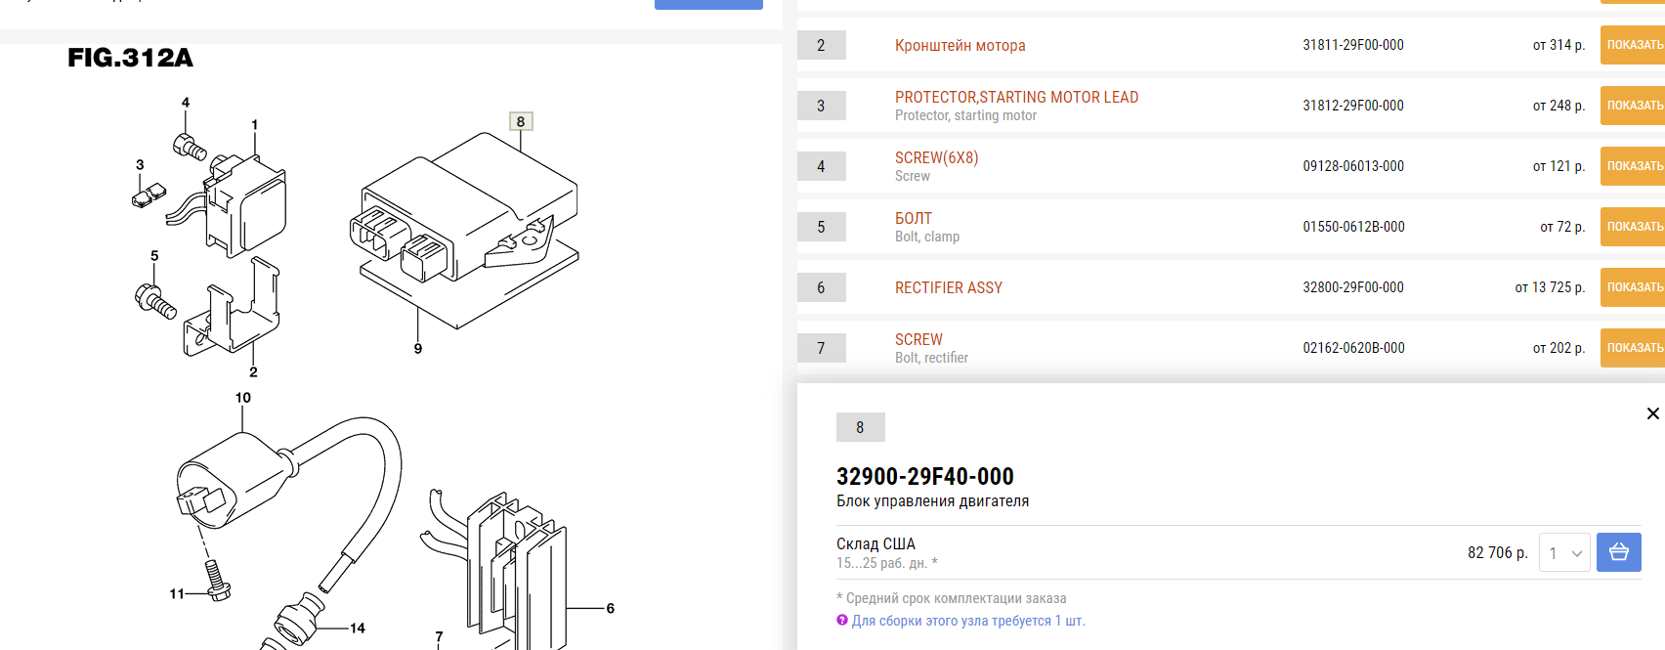Open the RECTIFIER ASSY part link
Viewport: 1665px width, 650px height.
[949, 287]
